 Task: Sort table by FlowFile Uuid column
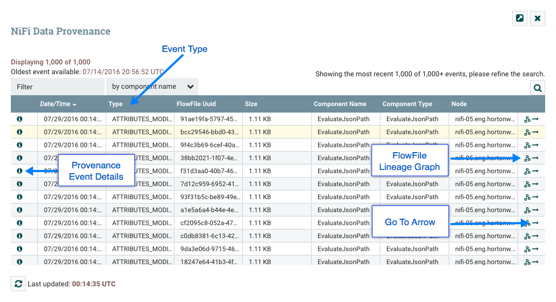coord(196,104)
